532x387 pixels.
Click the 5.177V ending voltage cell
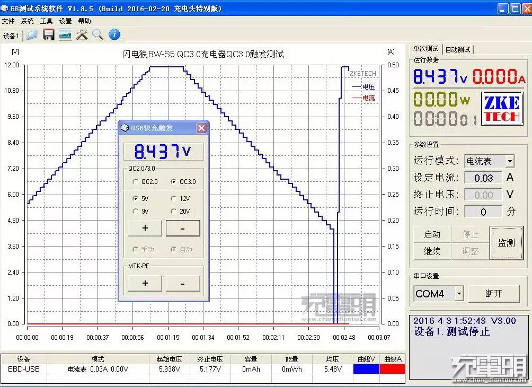tap(210, 369)
